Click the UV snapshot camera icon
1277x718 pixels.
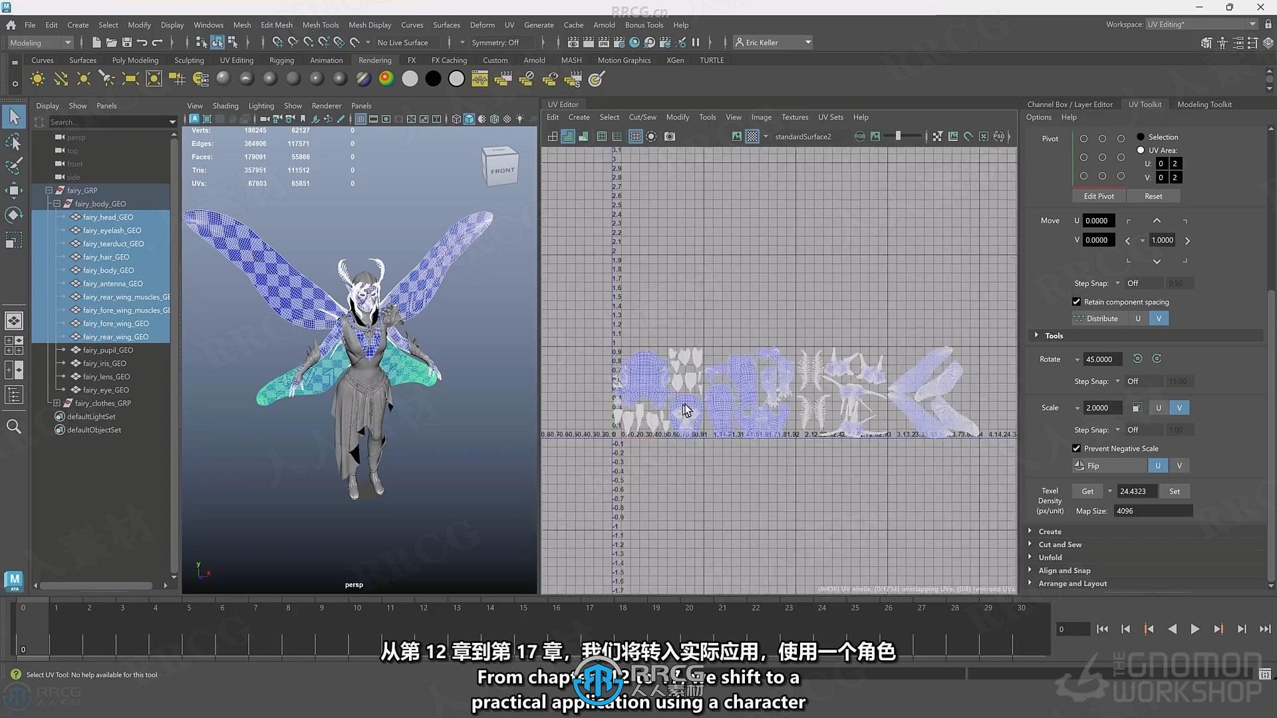(x=670, y=136)
